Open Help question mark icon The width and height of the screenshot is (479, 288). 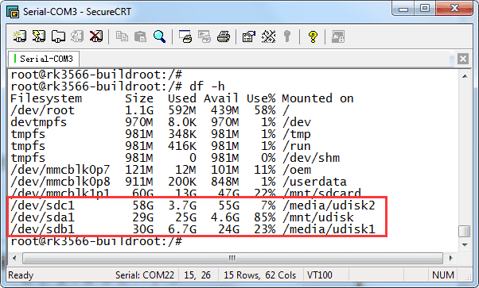tap(313, 36)
